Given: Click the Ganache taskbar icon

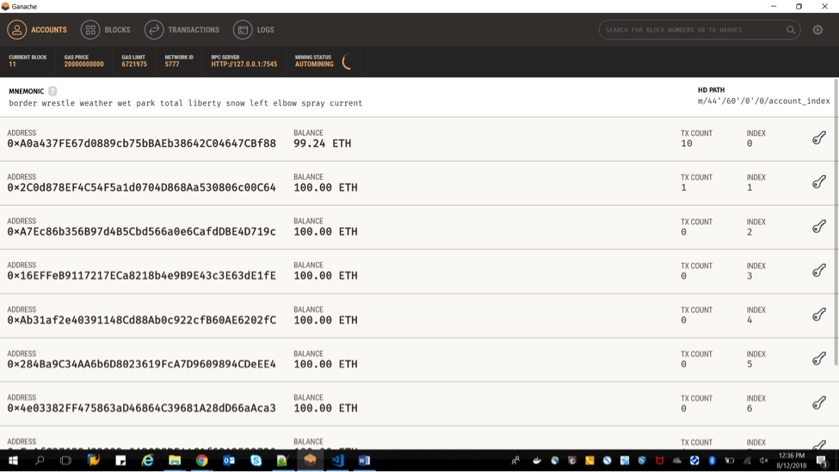Looking at the screenshot, I should pos(310,460).
